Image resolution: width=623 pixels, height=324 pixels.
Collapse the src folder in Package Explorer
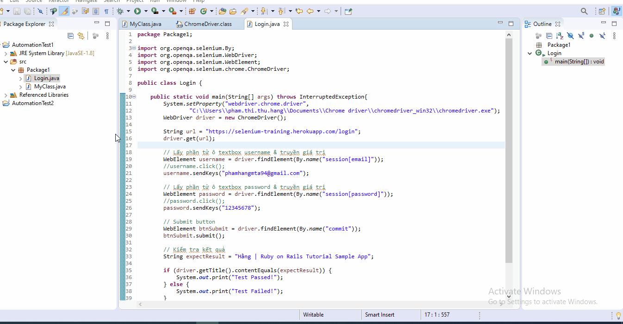coord(6,62)
